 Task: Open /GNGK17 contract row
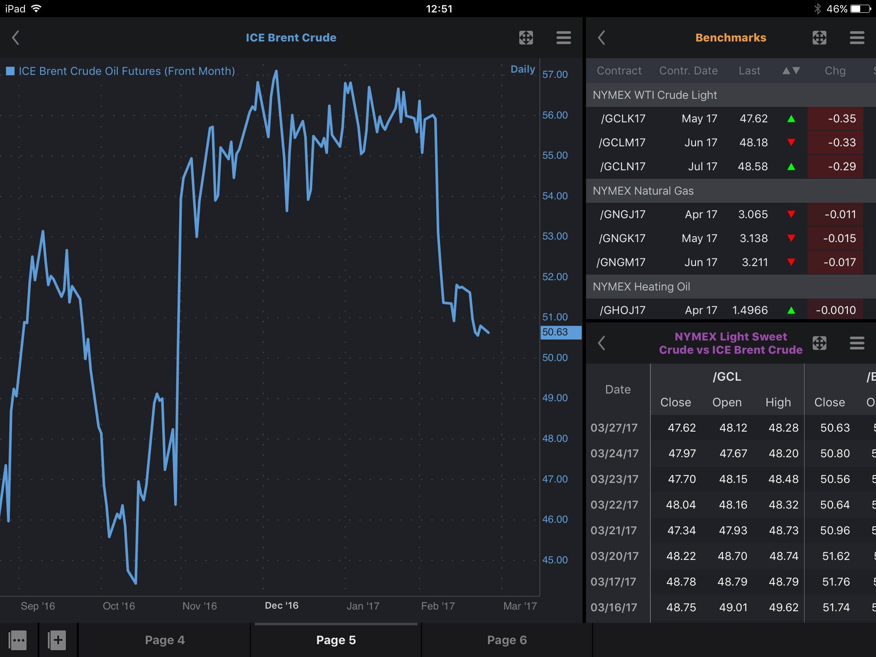[731, 239]
